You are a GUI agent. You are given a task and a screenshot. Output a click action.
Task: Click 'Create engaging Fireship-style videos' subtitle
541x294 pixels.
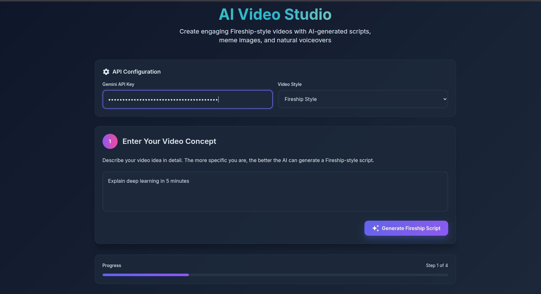(x=275, y=36)
